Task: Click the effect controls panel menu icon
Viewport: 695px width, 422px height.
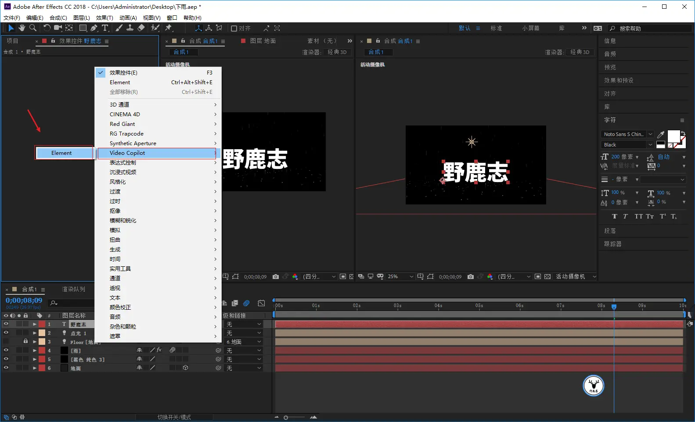Action: tap(106, 41)
